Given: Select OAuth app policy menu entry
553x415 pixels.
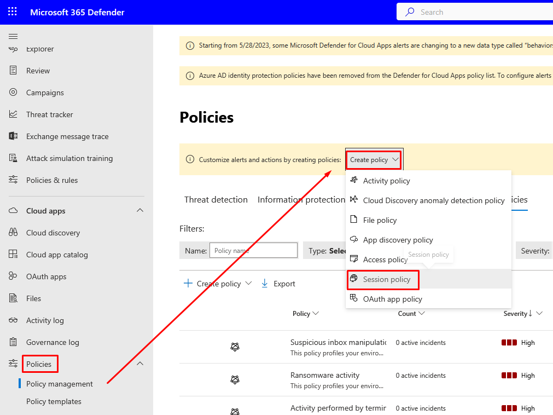Looking at the screenshot, I should click(x=428, y=299).
